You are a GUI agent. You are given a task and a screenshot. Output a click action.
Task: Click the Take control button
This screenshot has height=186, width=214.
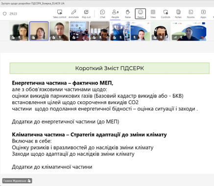[60, 14]
